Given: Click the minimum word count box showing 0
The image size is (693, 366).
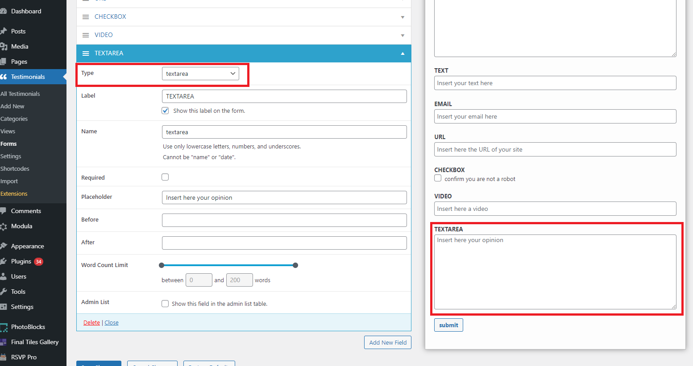Looking at the screenshot, I should [199, 280].
